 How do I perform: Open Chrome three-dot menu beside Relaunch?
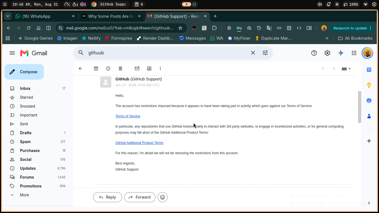click(370, 28)
